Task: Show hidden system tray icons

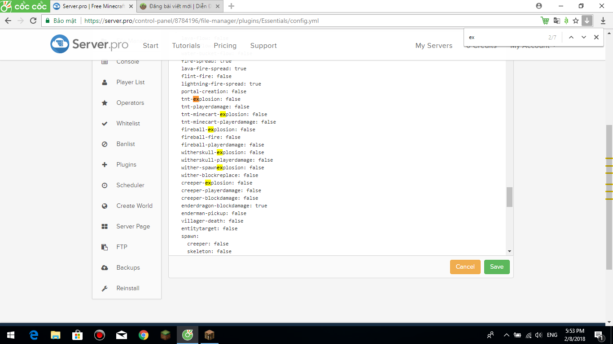Action: click(507, 335)
